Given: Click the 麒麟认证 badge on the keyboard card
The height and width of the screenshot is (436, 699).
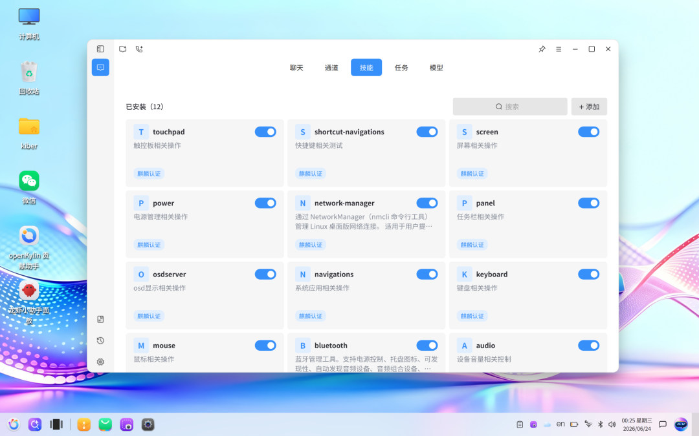Looking at the screenshot, I should [x=472, y=316].
